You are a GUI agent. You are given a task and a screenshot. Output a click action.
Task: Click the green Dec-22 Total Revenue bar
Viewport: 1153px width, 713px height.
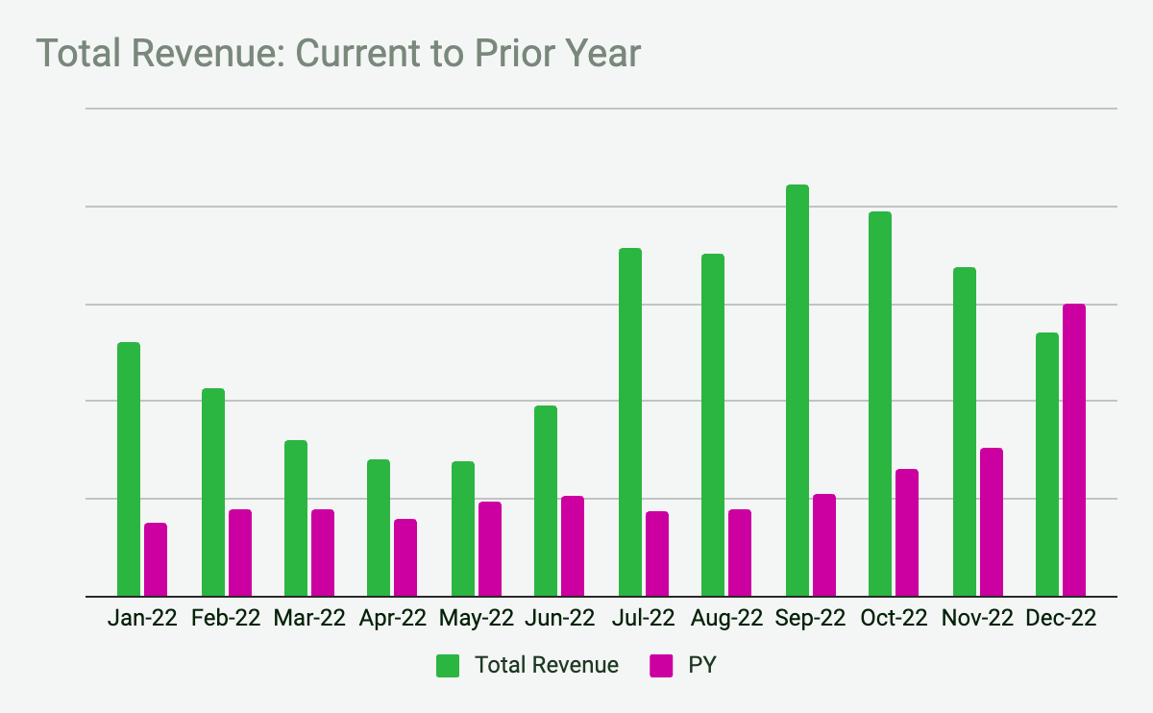(1047, 464)
